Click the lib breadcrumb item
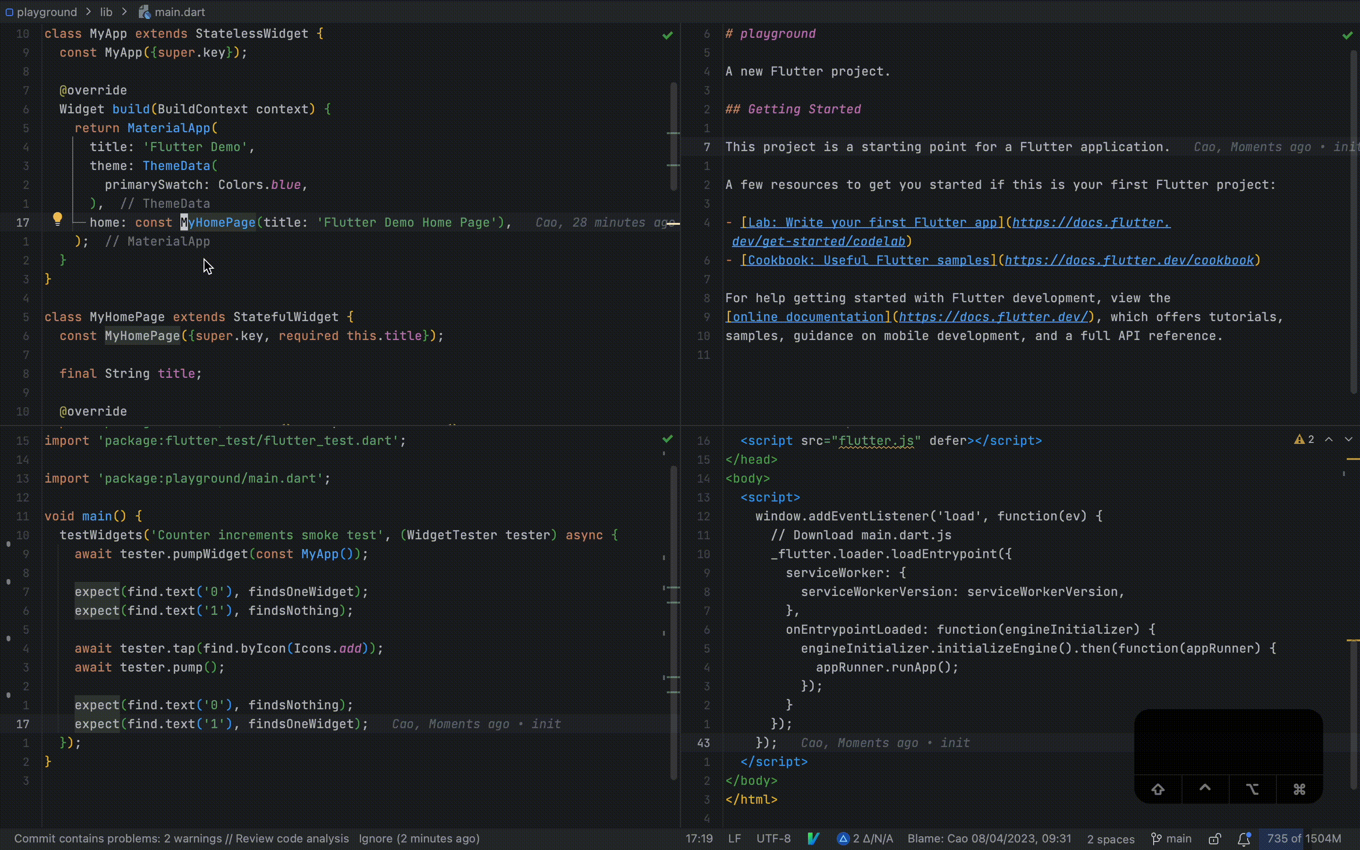The image size is (1360, 850). coord(106,12)
